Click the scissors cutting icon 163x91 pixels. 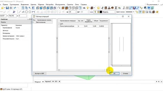[102, 8]
